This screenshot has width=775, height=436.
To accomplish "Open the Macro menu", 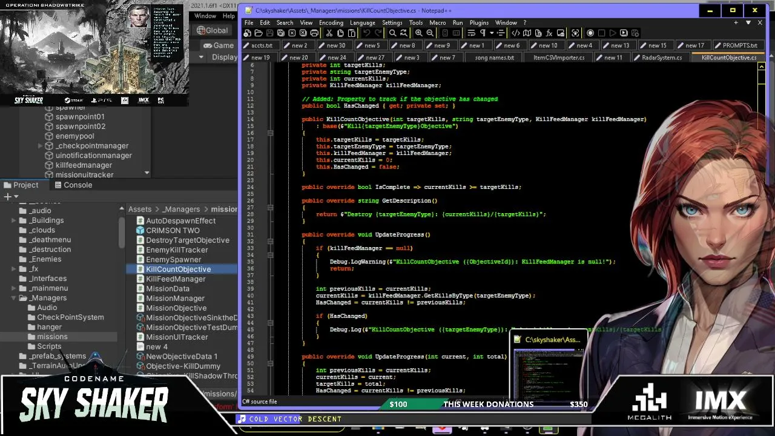I will coord(437,23).
